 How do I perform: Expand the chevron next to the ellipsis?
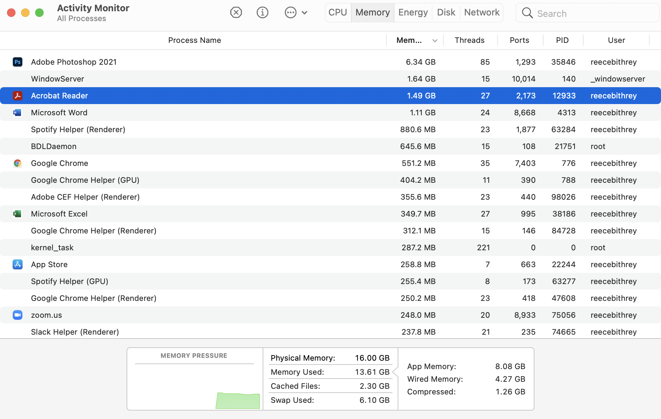pyautogui.click(x=304, y=13)
